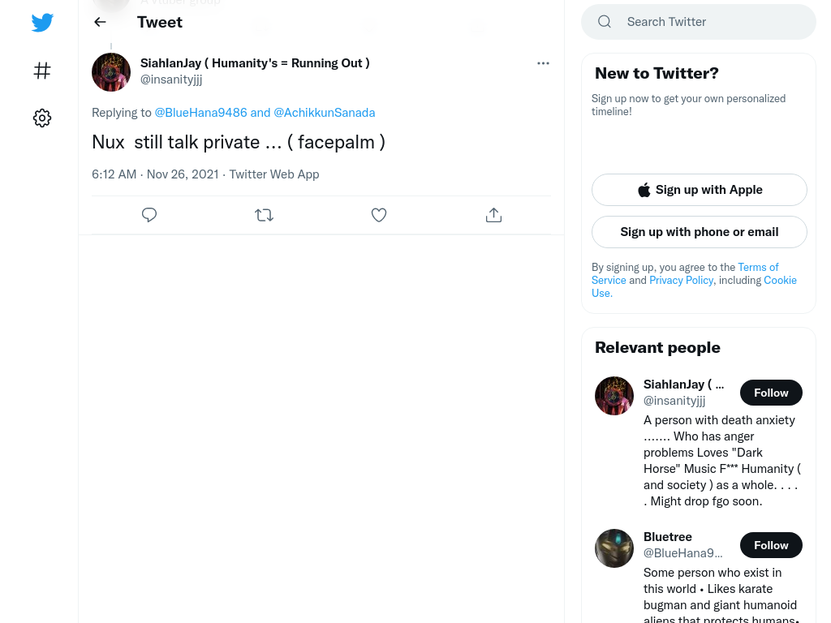Open the Privacy Policy link
Screen dimensions: 831x623
681,280
